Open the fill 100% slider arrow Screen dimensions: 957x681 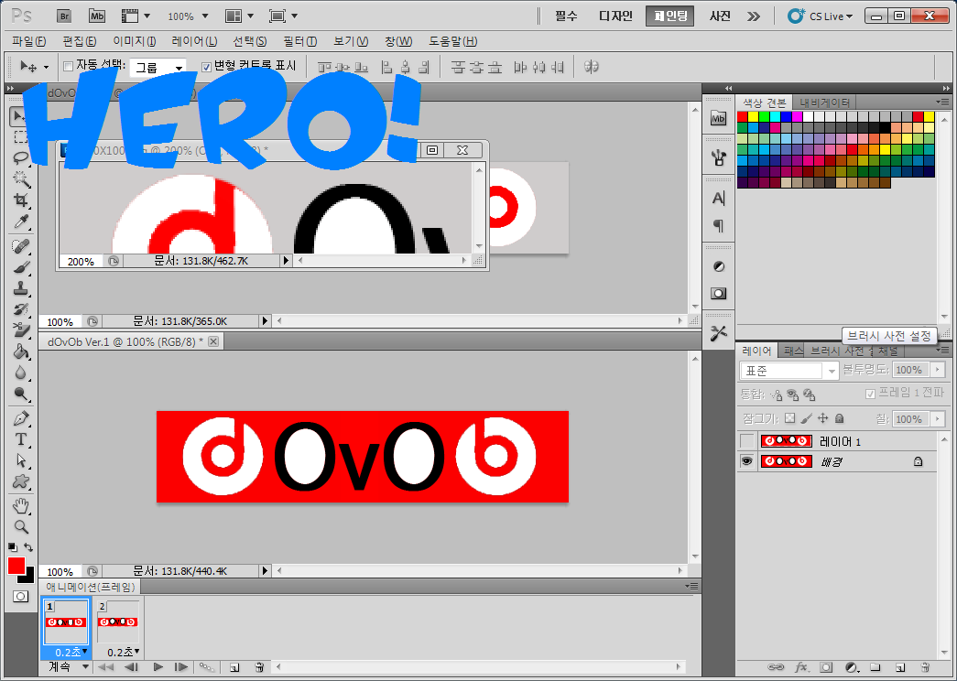click(938, 419)
